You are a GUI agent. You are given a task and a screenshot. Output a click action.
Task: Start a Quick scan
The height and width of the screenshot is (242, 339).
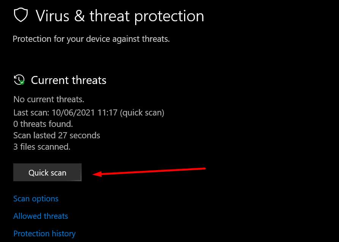pos(47,172)
